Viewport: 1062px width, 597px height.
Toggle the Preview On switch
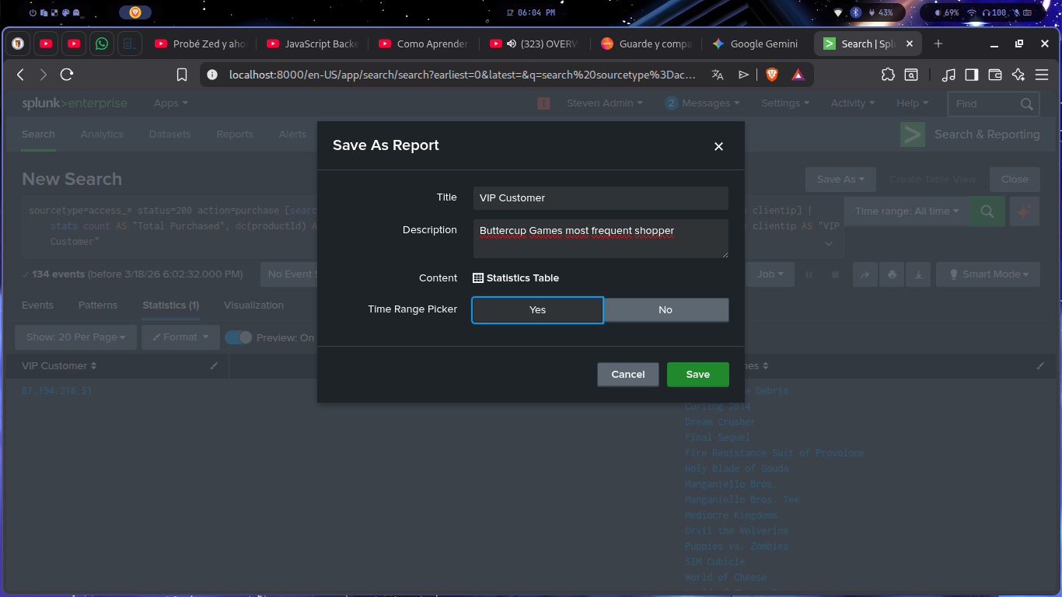tap(239, 337)
